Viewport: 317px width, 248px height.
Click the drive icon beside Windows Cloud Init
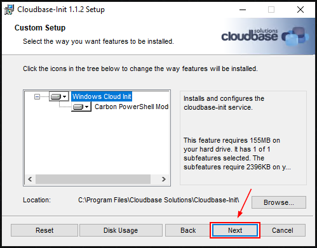click(56, 97)
